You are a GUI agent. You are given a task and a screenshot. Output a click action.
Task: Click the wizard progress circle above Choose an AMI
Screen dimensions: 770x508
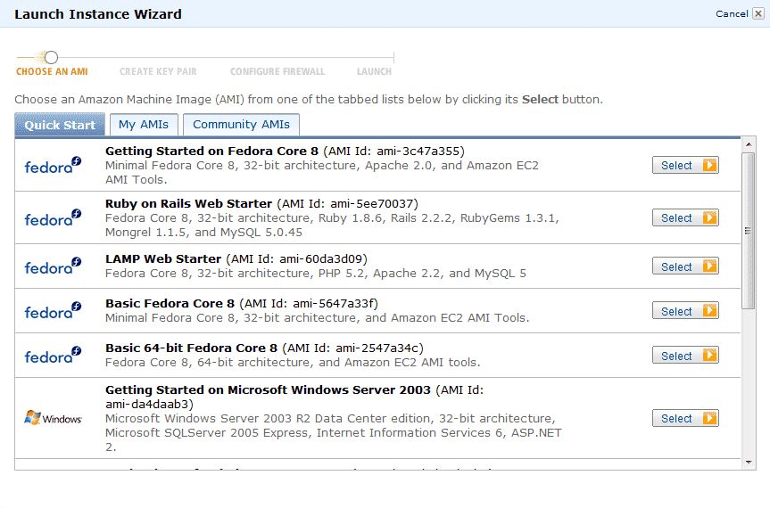(51, 57)
